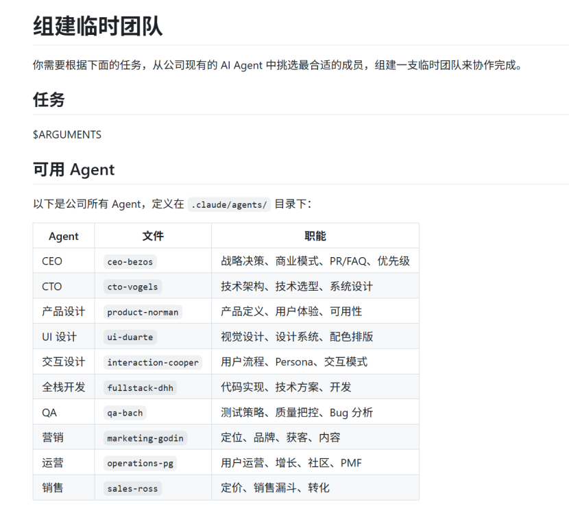Viewport: 569px width, 515px height.
Task: Select the $ARGUMENTS placeholder text
Action: [x=67, y=134]
